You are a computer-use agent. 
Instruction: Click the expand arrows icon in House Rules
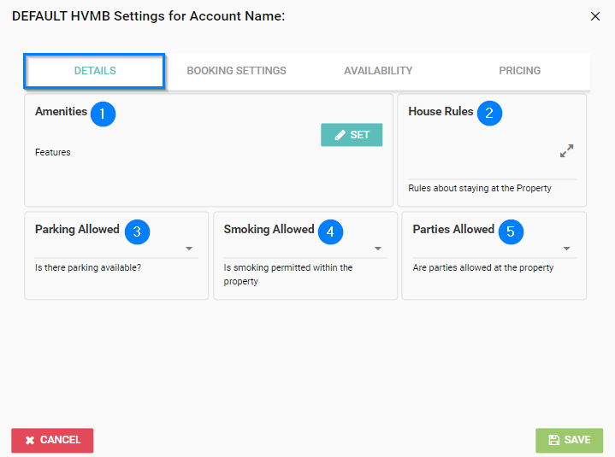566,151
